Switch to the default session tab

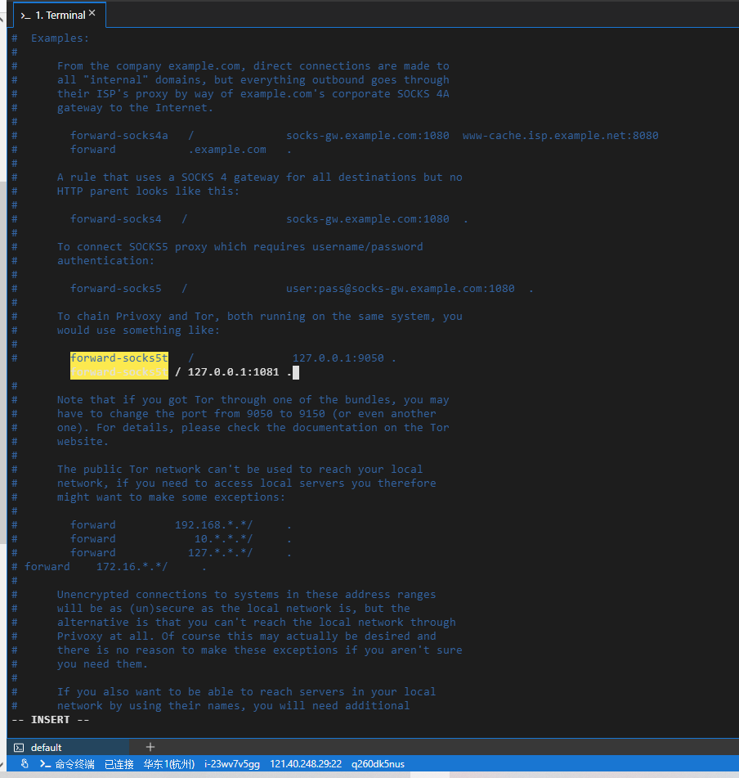(x=46, y=748)
